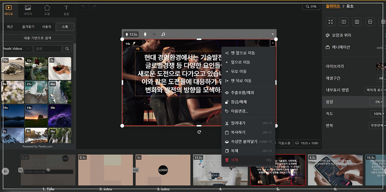Image resolution: width=386 pixels, height=192 pixels.
Task: Open the 31% zoom control
Action: pyautogui.click(x=311, y=6)
